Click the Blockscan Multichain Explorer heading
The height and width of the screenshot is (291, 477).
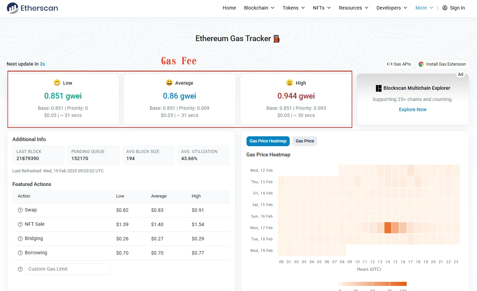[x=417, y=88]
